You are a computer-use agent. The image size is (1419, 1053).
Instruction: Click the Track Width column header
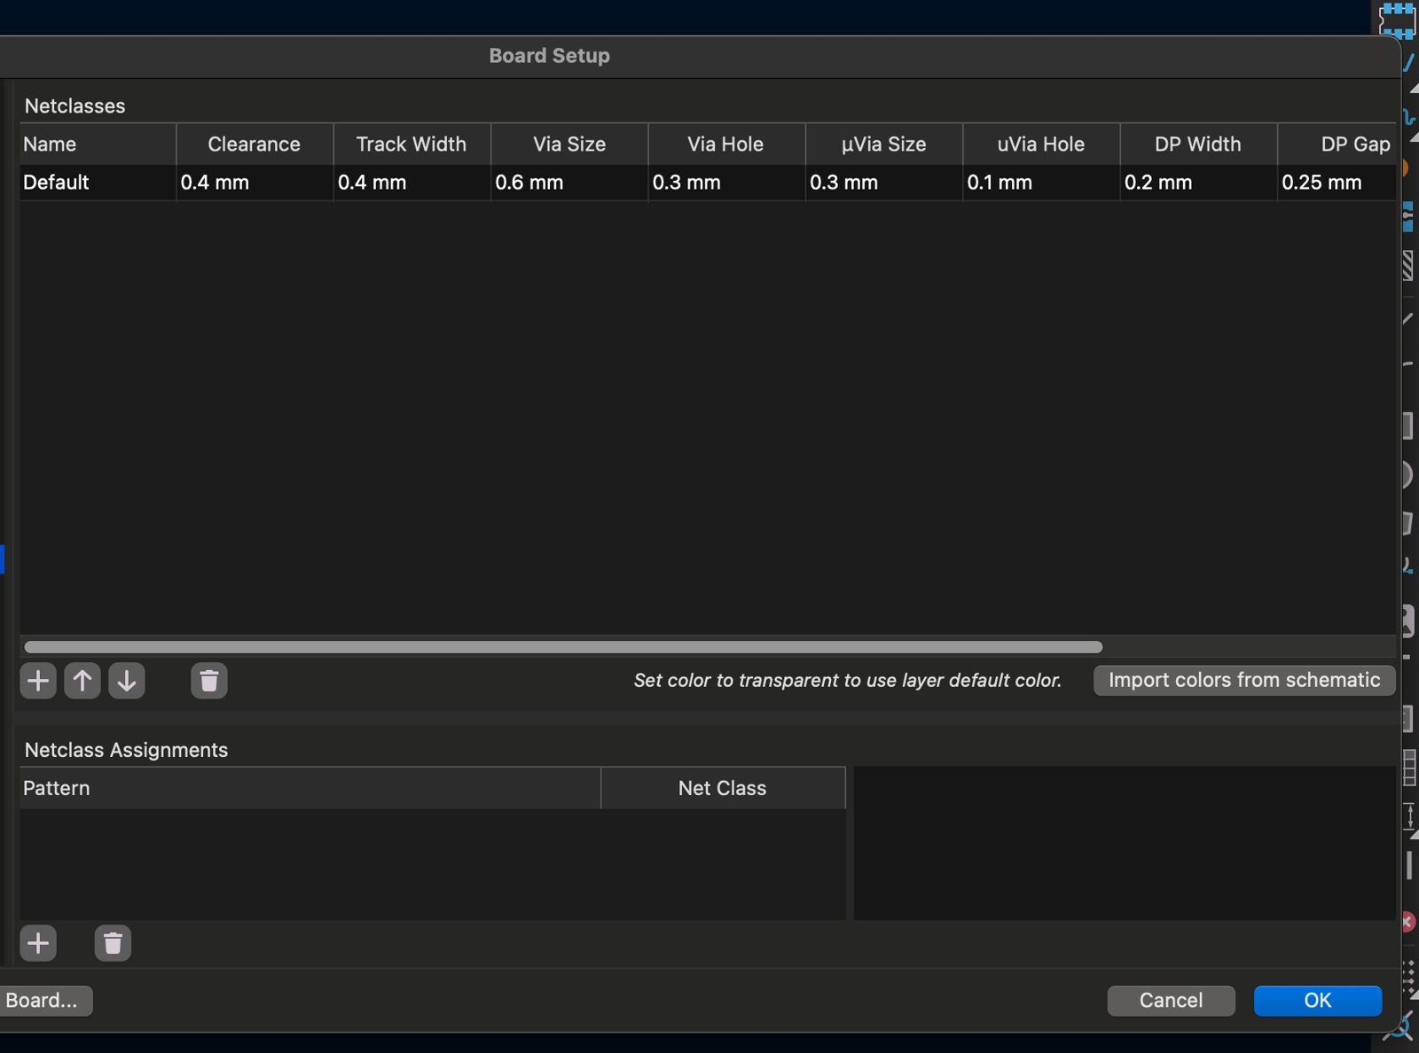point(412,144)
